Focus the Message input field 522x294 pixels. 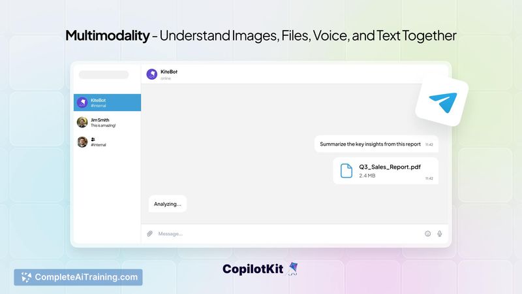[290, 234]
